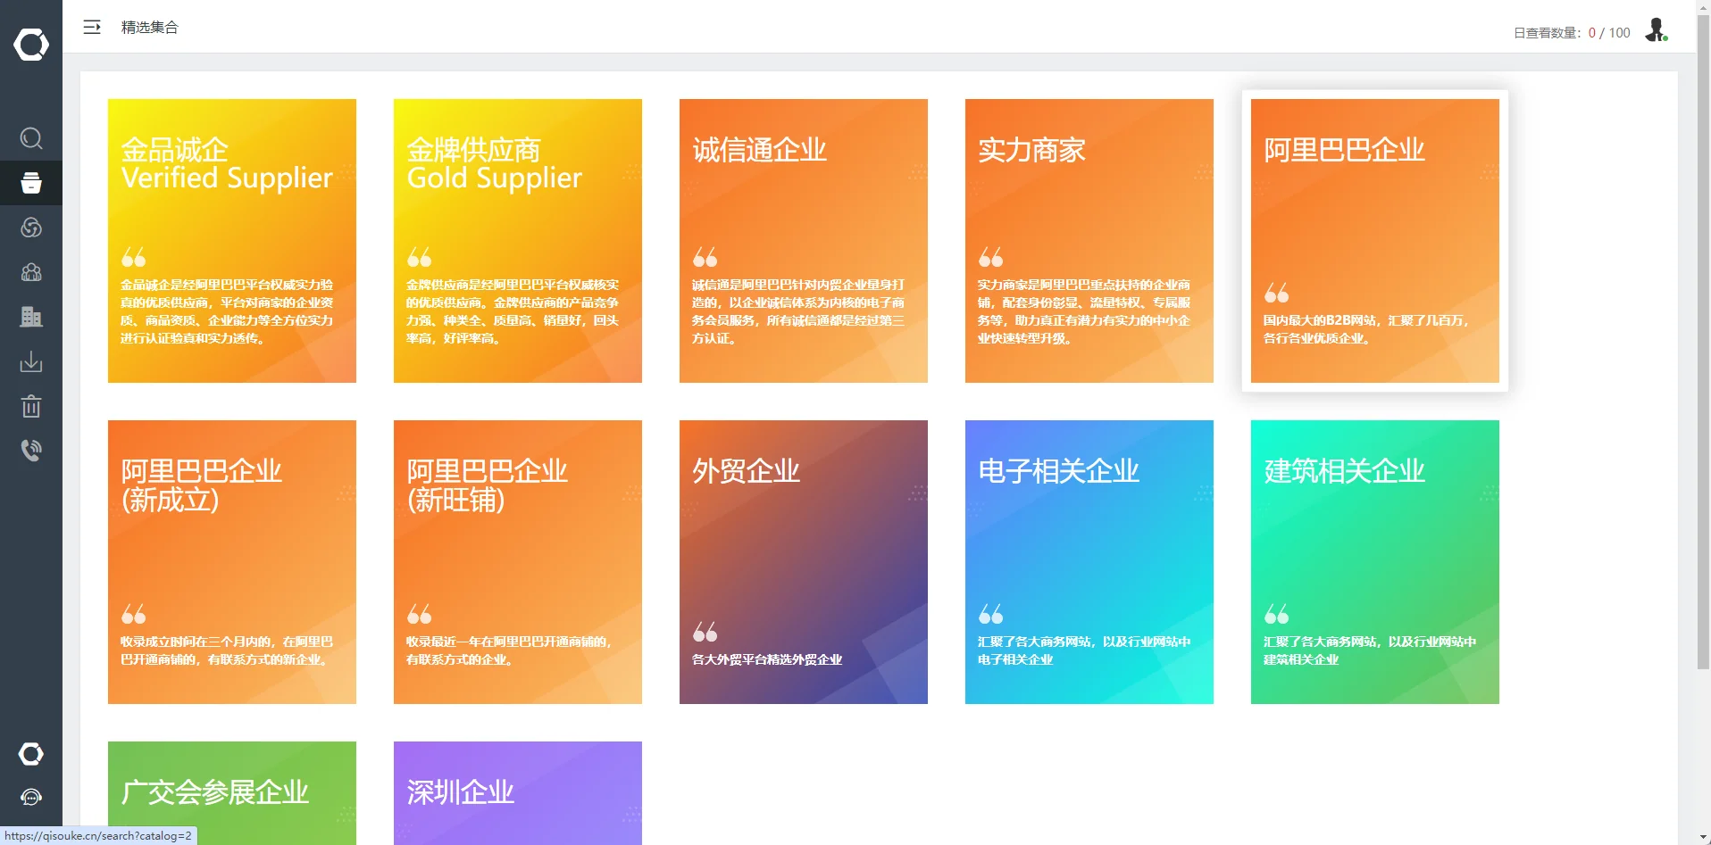The image size is (1711, 845).
Task: Open the 深圳企业 card
Action: tap(518, 793)
